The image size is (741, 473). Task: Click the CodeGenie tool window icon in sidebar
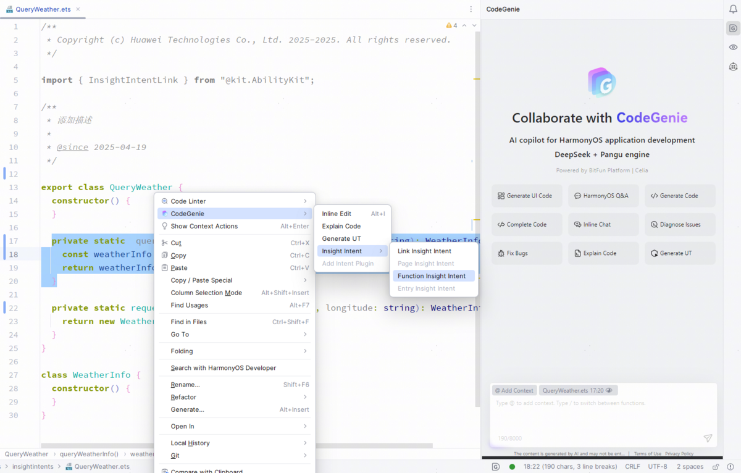(733, 28)
